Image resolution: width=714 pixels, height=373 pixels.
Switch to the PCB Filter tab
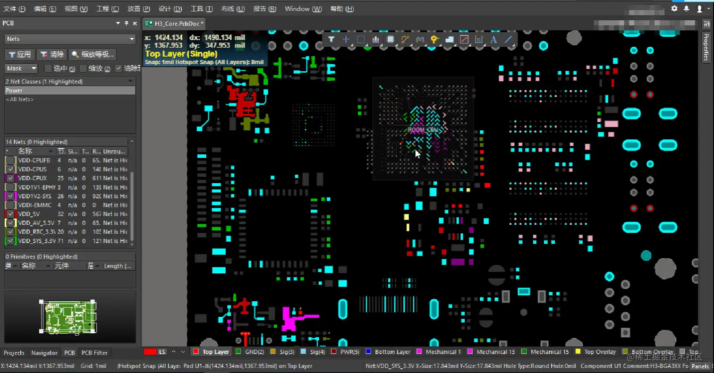(94, 353)
